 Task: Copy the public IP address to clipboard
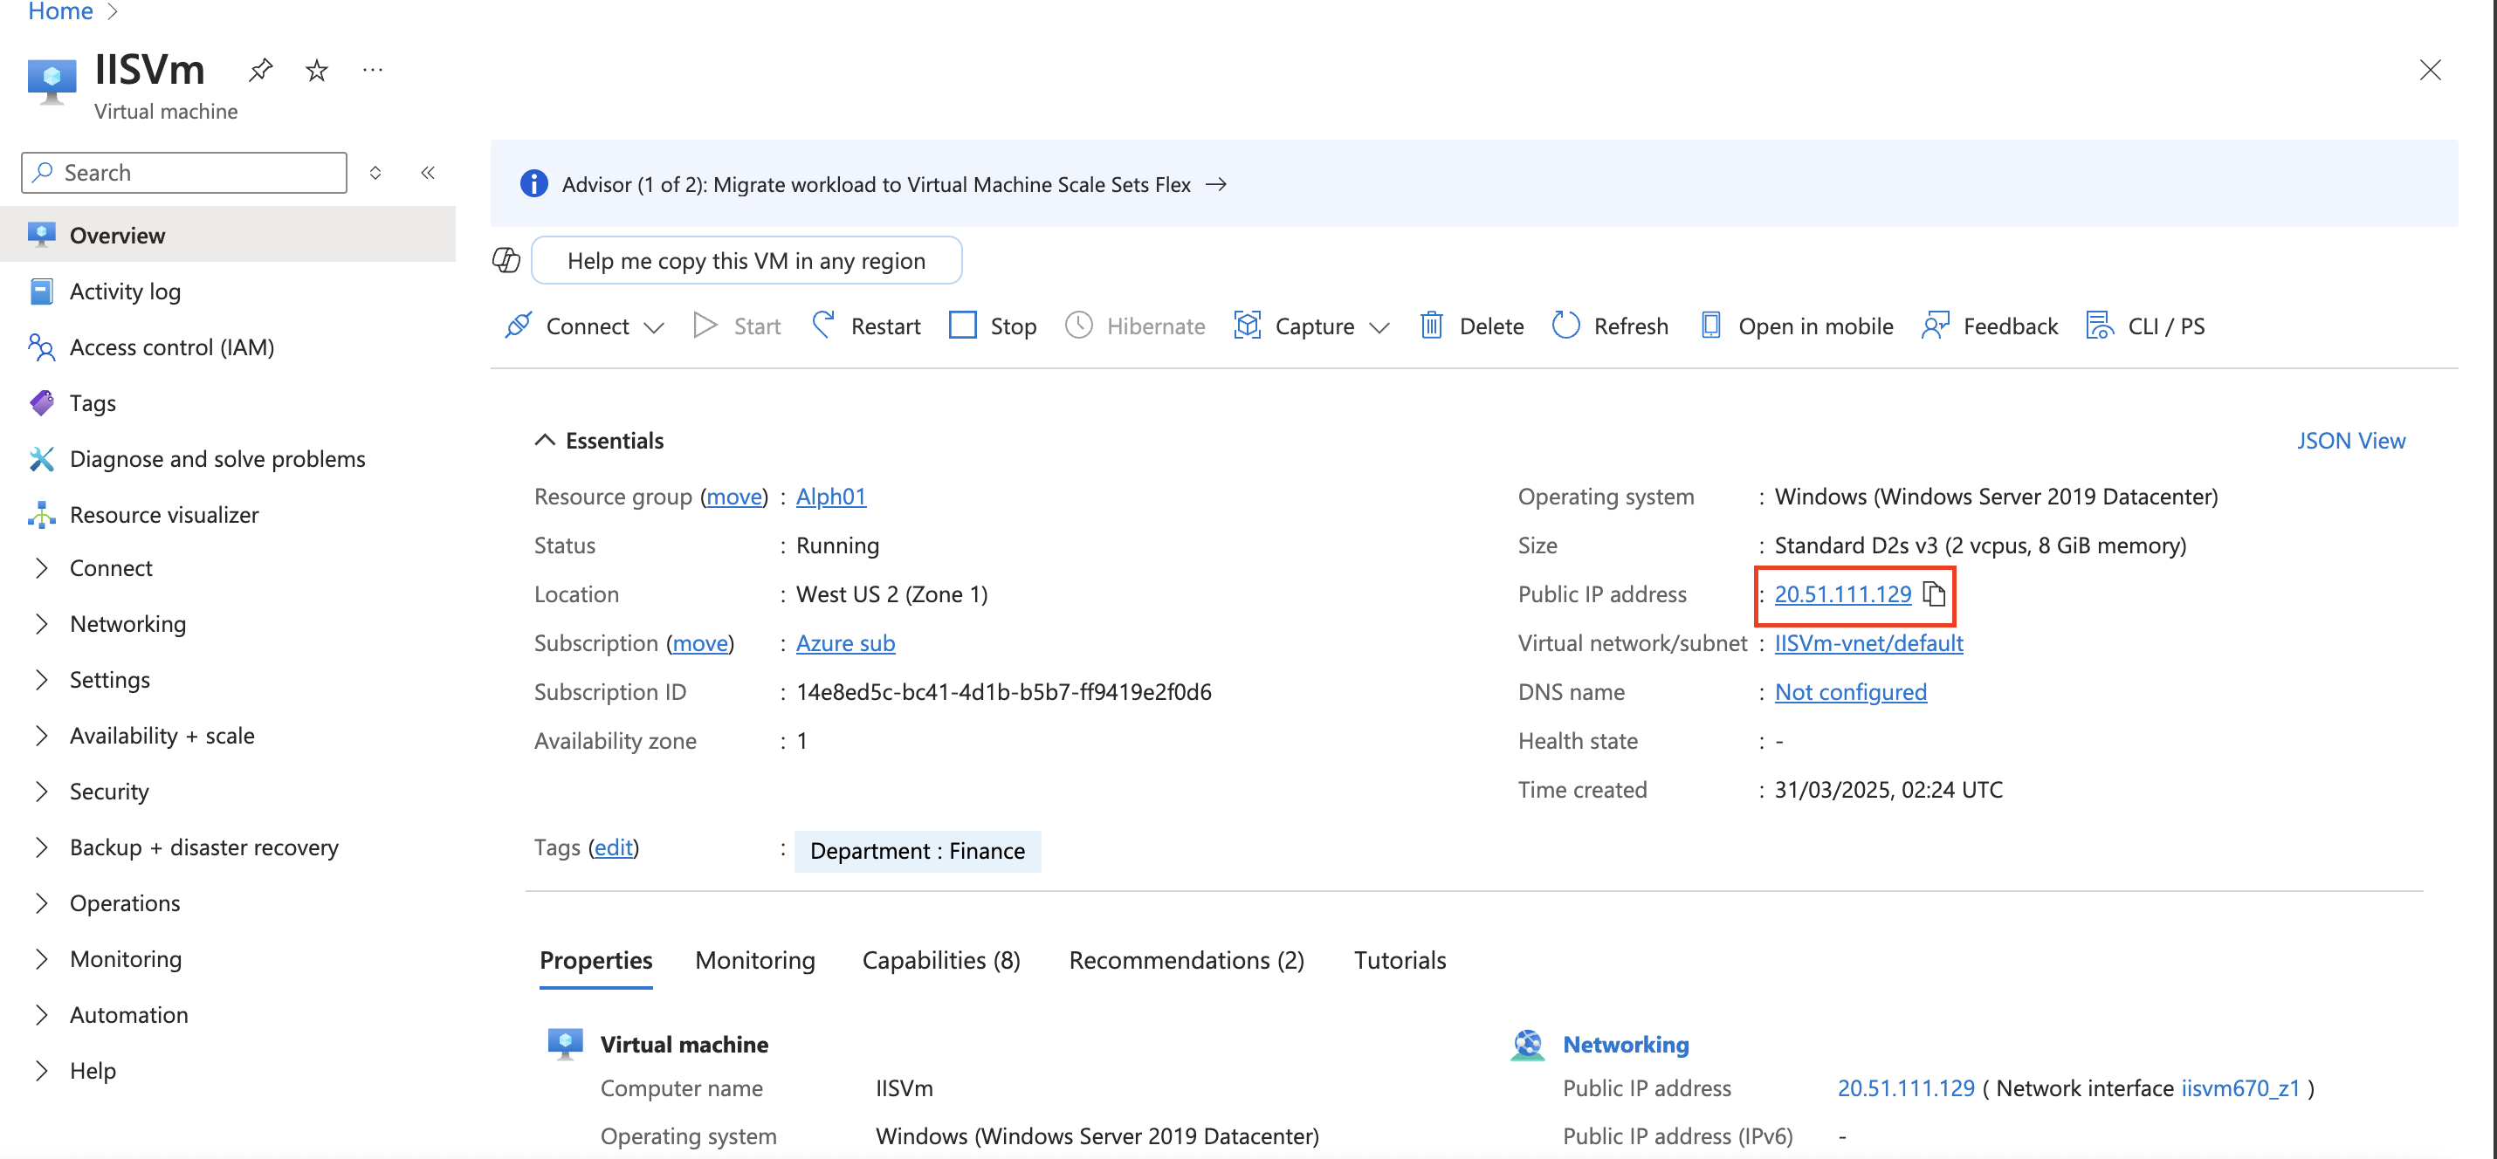coord(1934,593)
